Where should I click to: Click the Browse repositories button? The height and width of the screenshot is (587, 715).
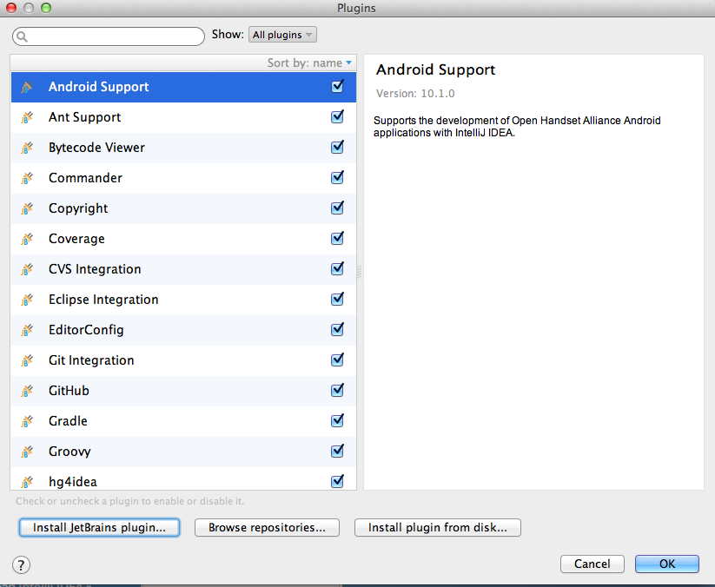pos(267,528)
